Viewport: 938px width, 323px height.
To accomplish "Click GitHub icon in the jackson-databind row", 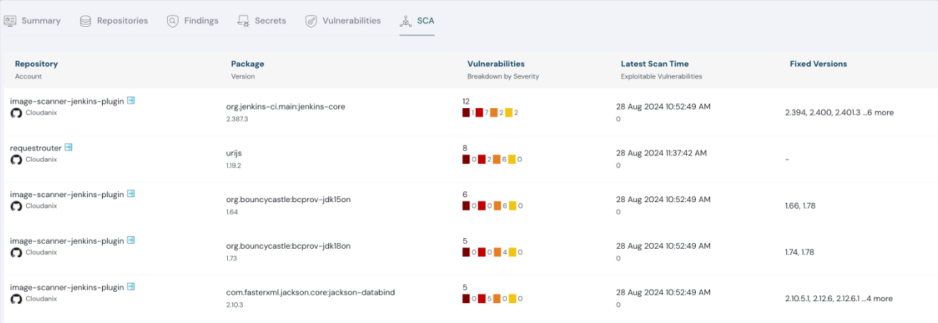I will point(16,300).
